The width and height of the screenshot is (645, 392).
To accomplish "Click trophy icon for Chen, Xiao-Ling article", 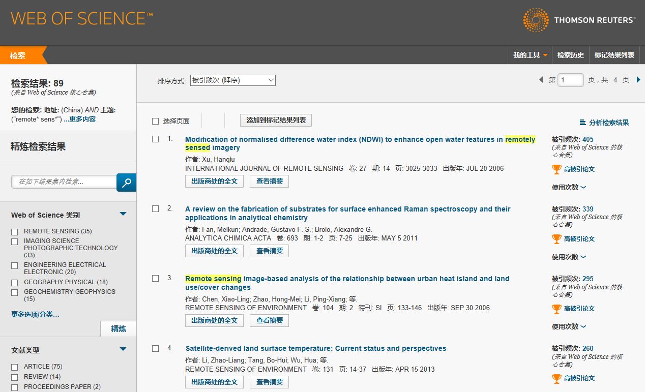I will click(556, 308).
